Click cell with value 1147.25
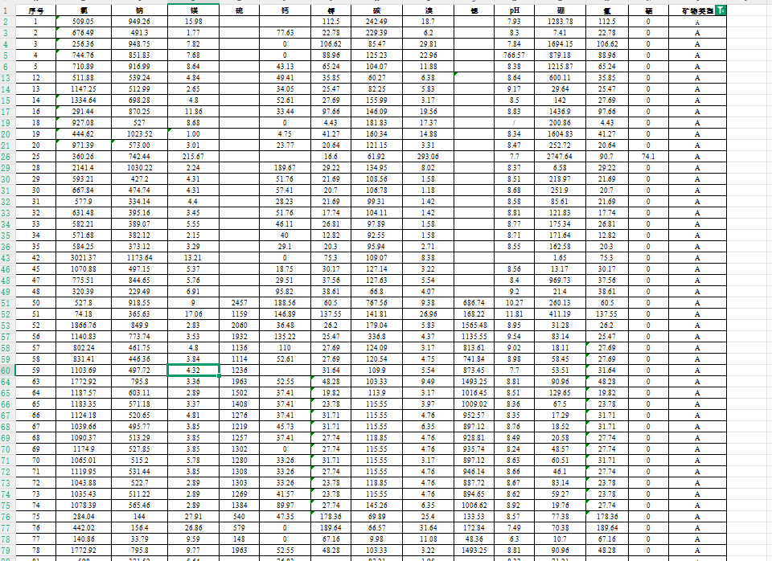772x561 pixels. coord(83,89)
